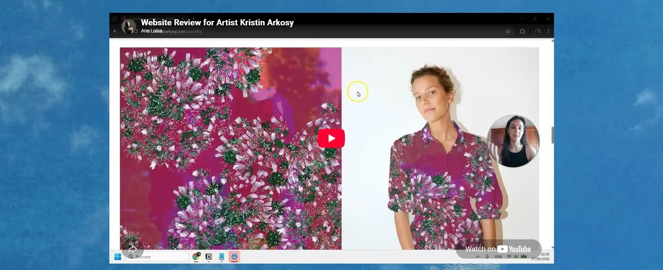Screen dimensions: 663x270
Task: Click the Watch on YouTube button
Action: click(498, 249)
